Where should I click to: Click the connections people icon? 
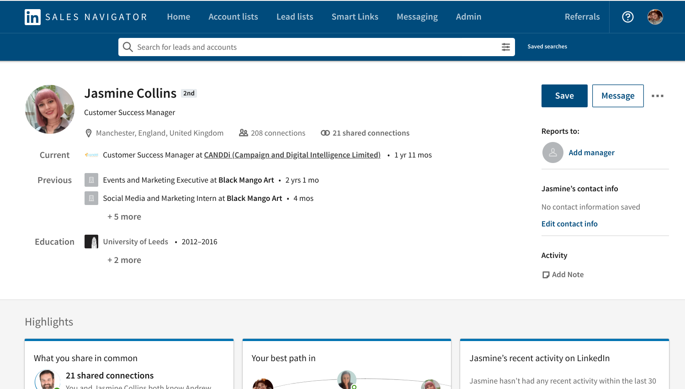coord(244,133)
